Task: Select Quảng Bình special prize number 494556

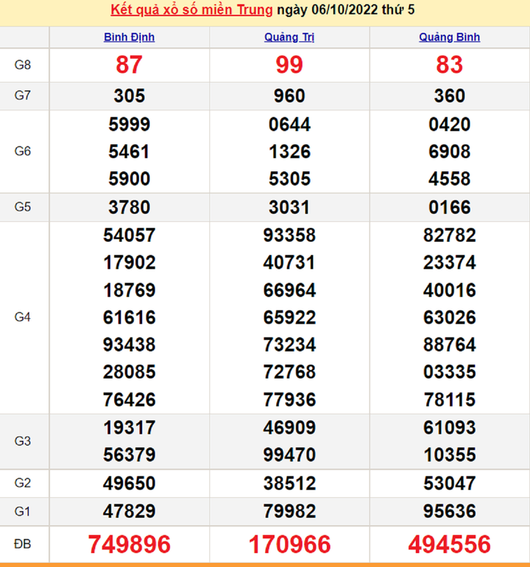Action: (449, 544)
